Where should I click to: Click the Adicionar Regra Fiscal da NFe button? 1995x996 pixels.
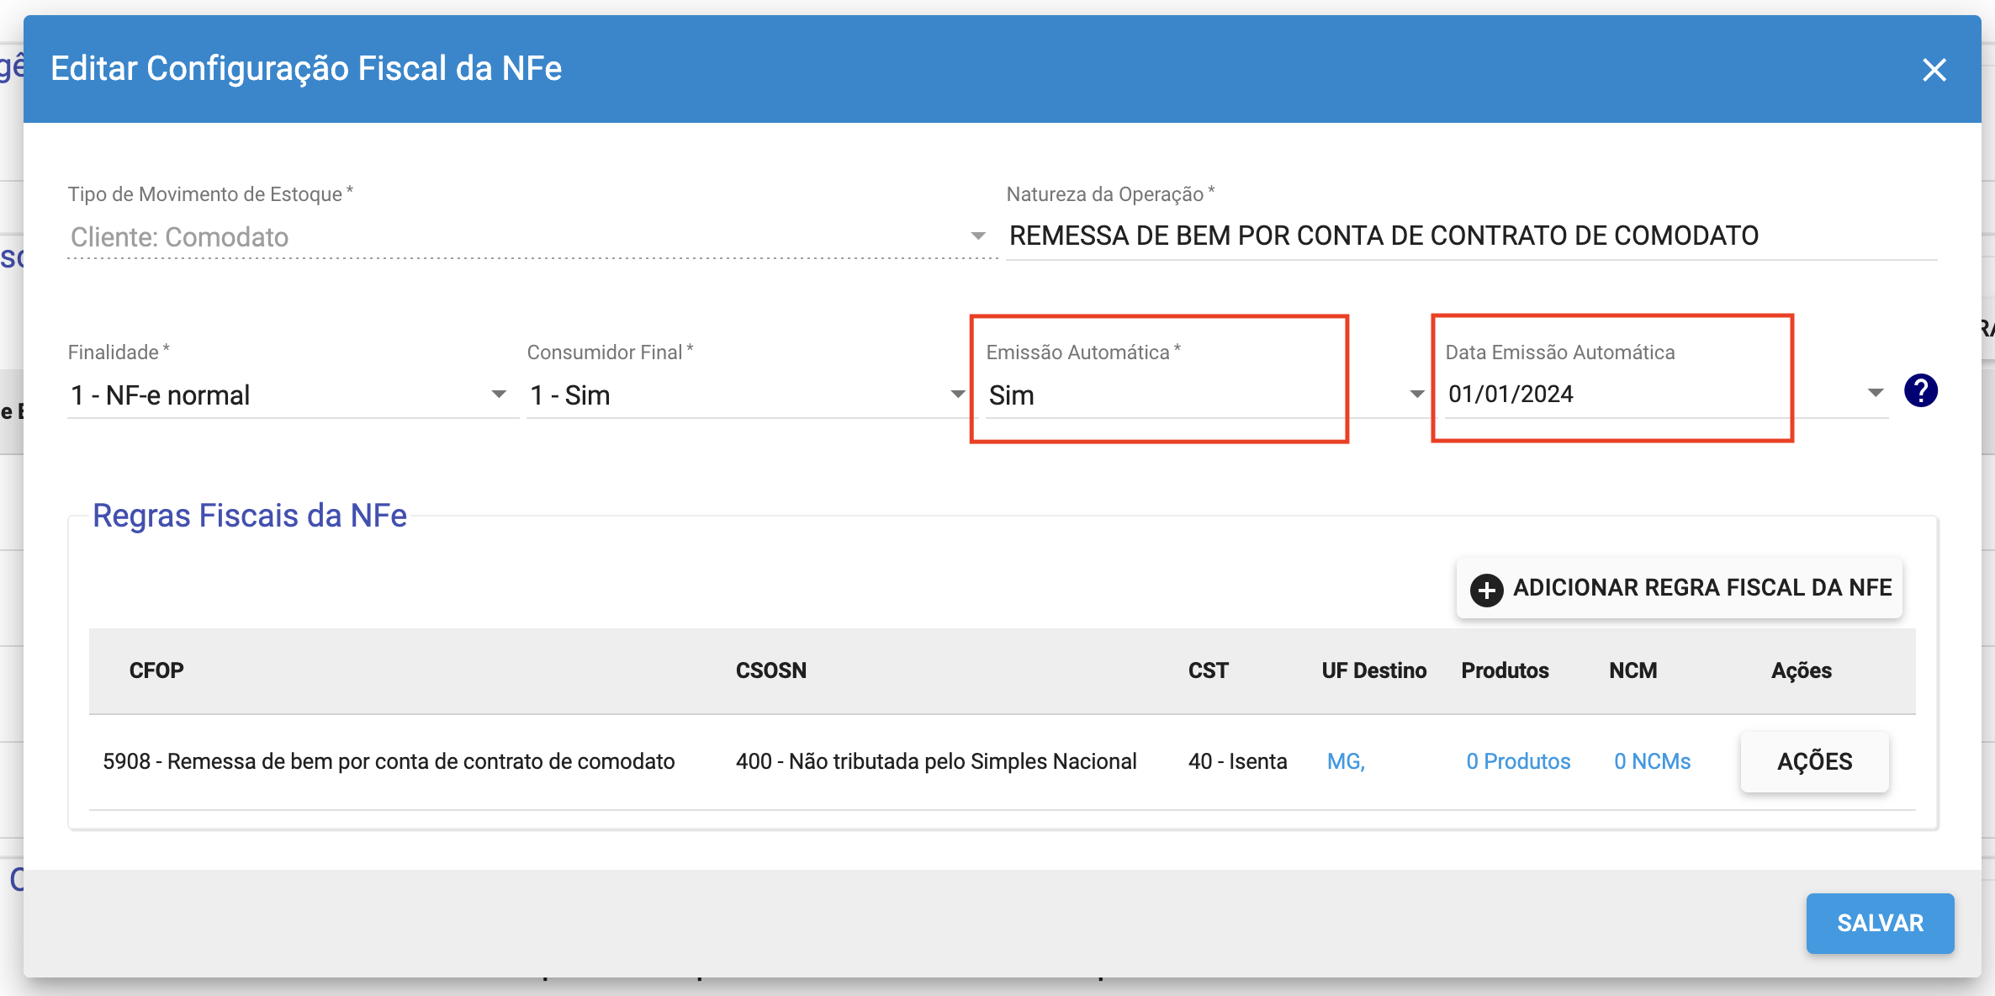(1680, 588)
